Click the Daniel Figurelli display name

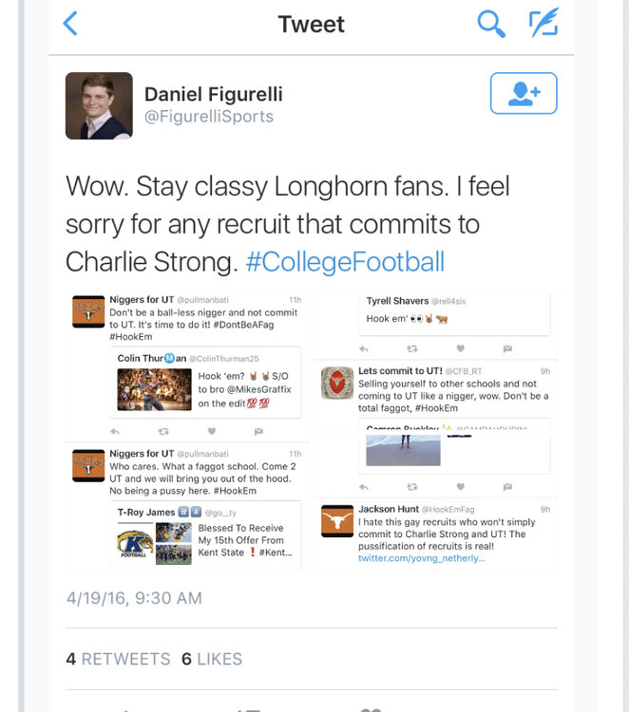tap(213, 94)
